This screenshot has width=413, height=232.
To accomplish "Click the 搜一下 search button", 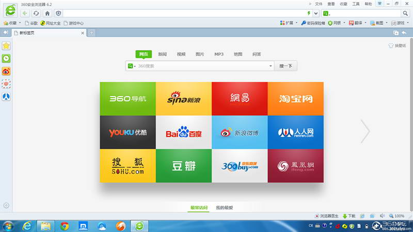I will [x=286, y=66].
